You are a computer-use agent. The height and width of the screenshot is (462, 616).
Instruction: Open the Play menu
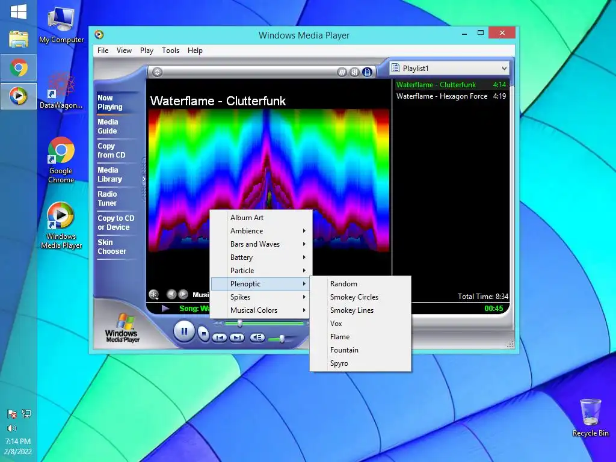click(x=147, y=51)
